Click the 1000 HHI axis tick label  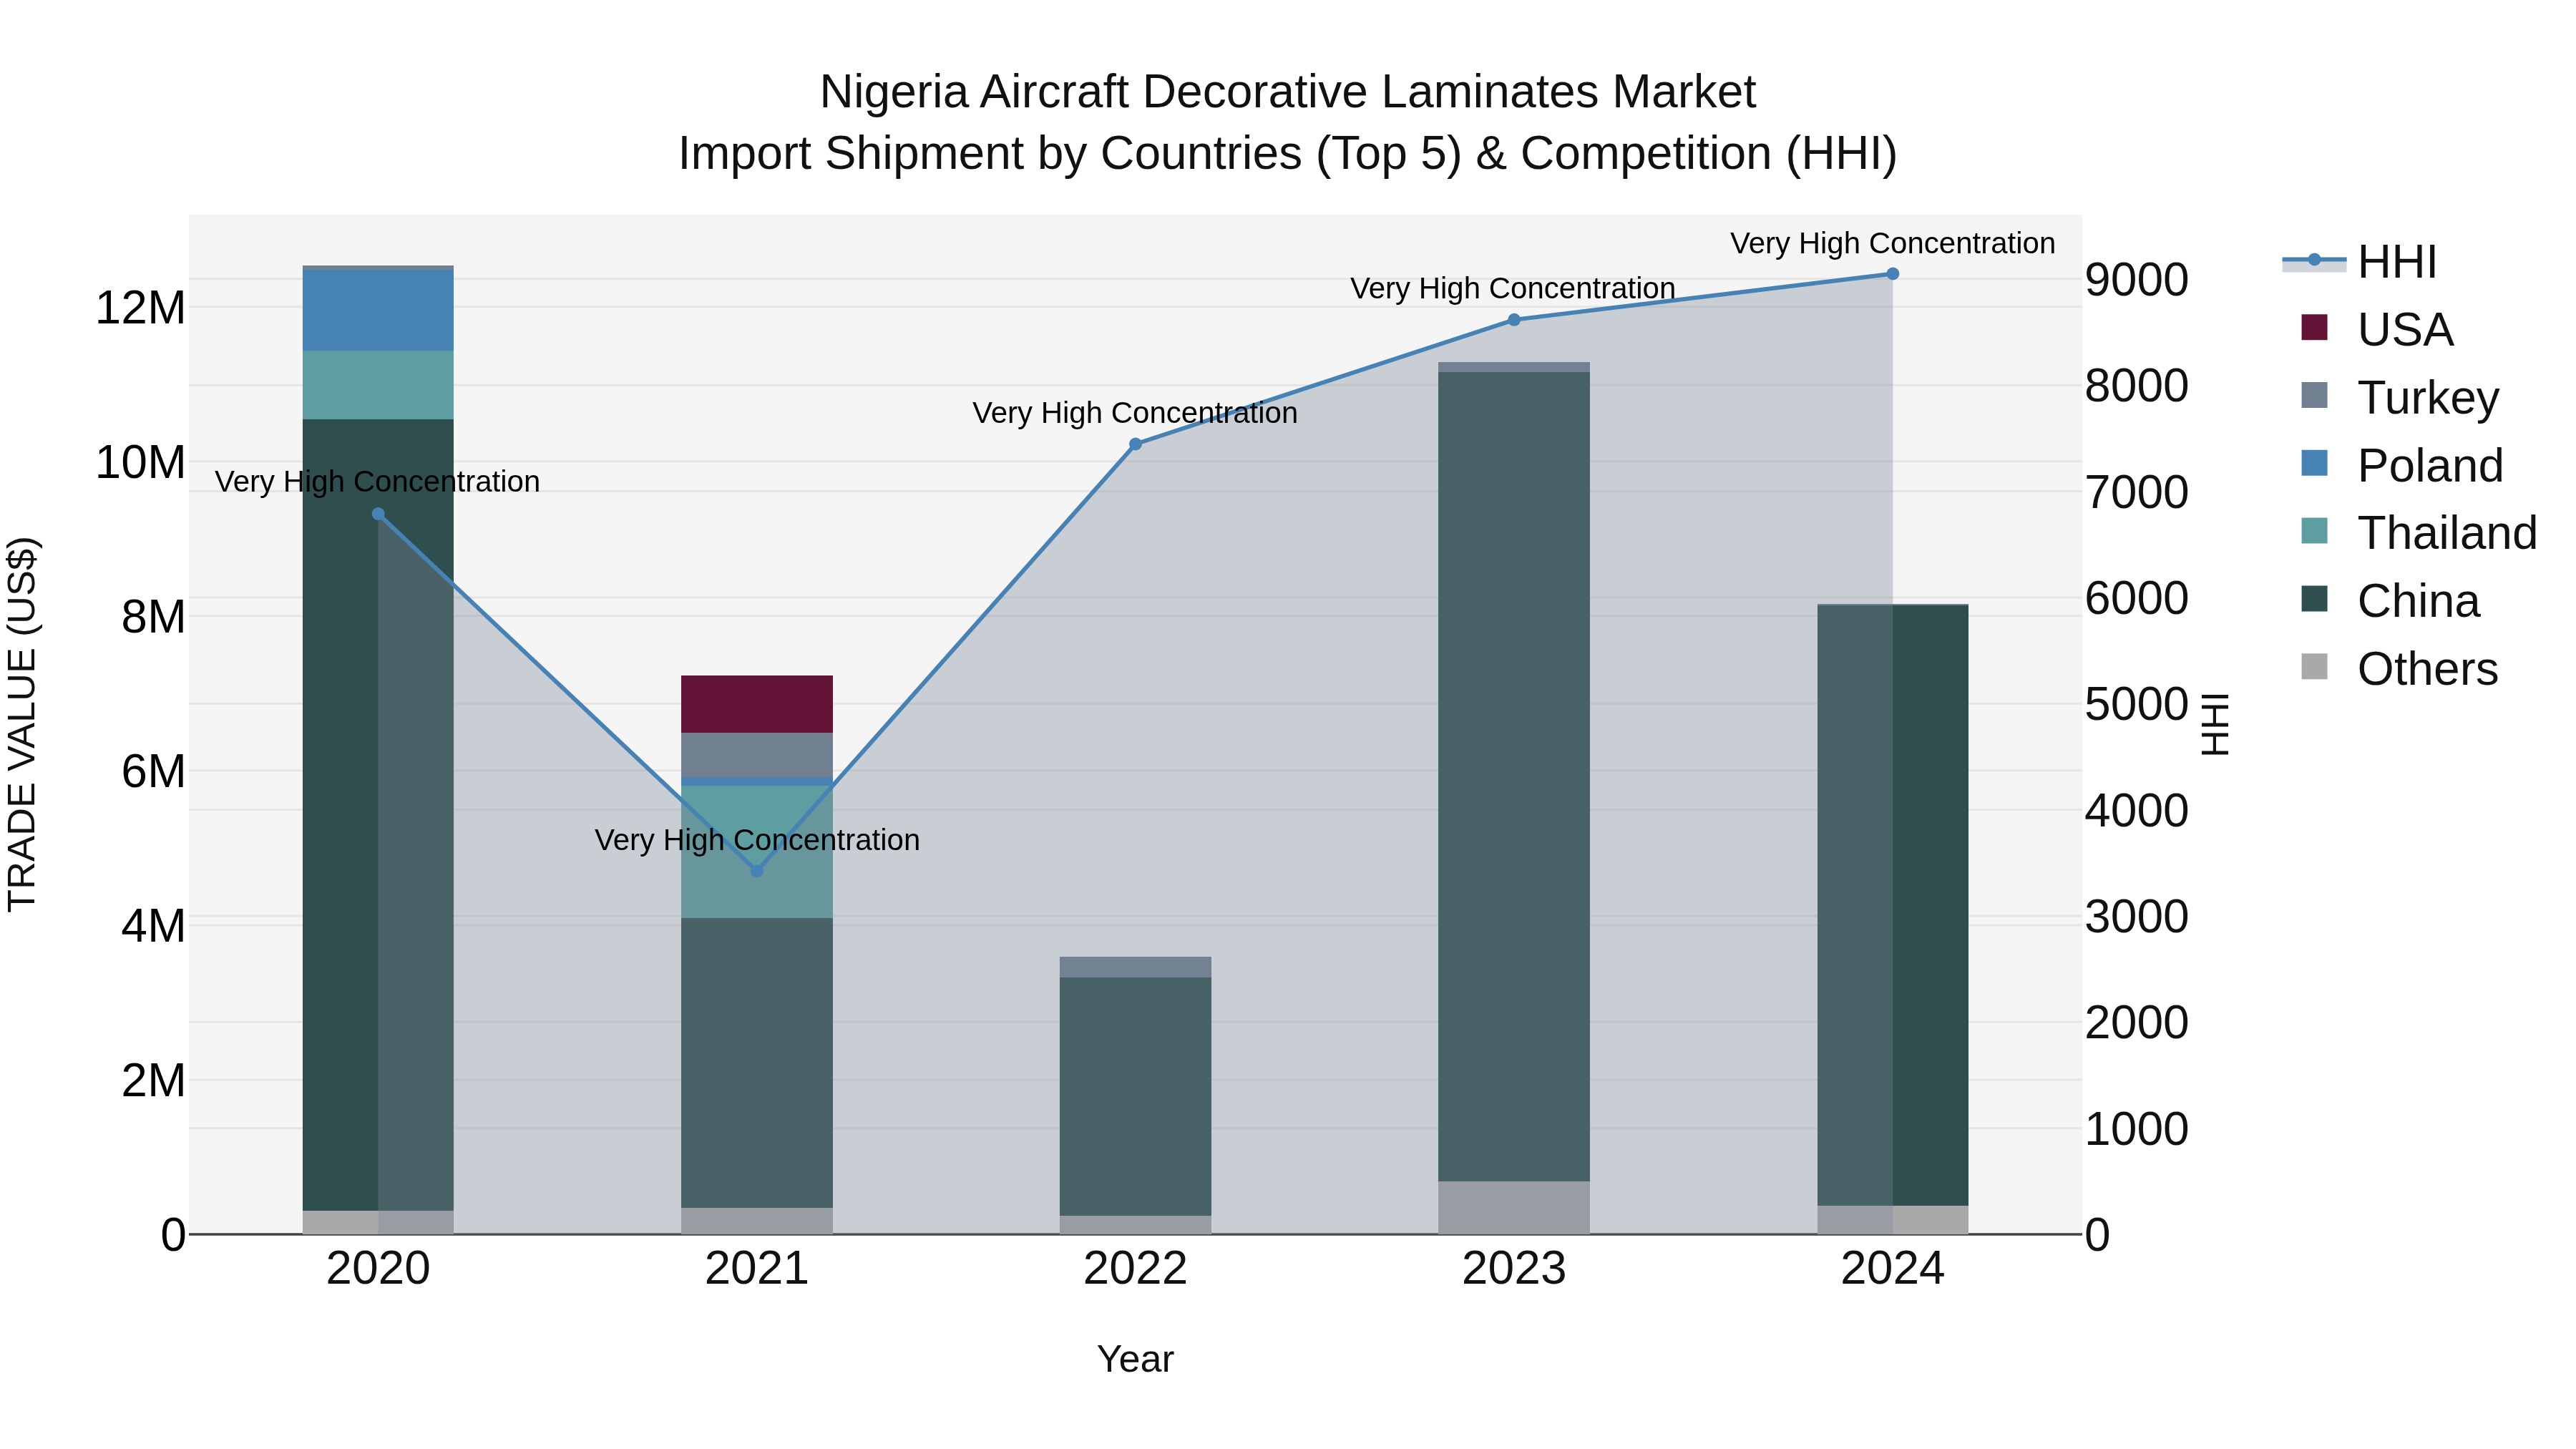coord(2137,1130)
